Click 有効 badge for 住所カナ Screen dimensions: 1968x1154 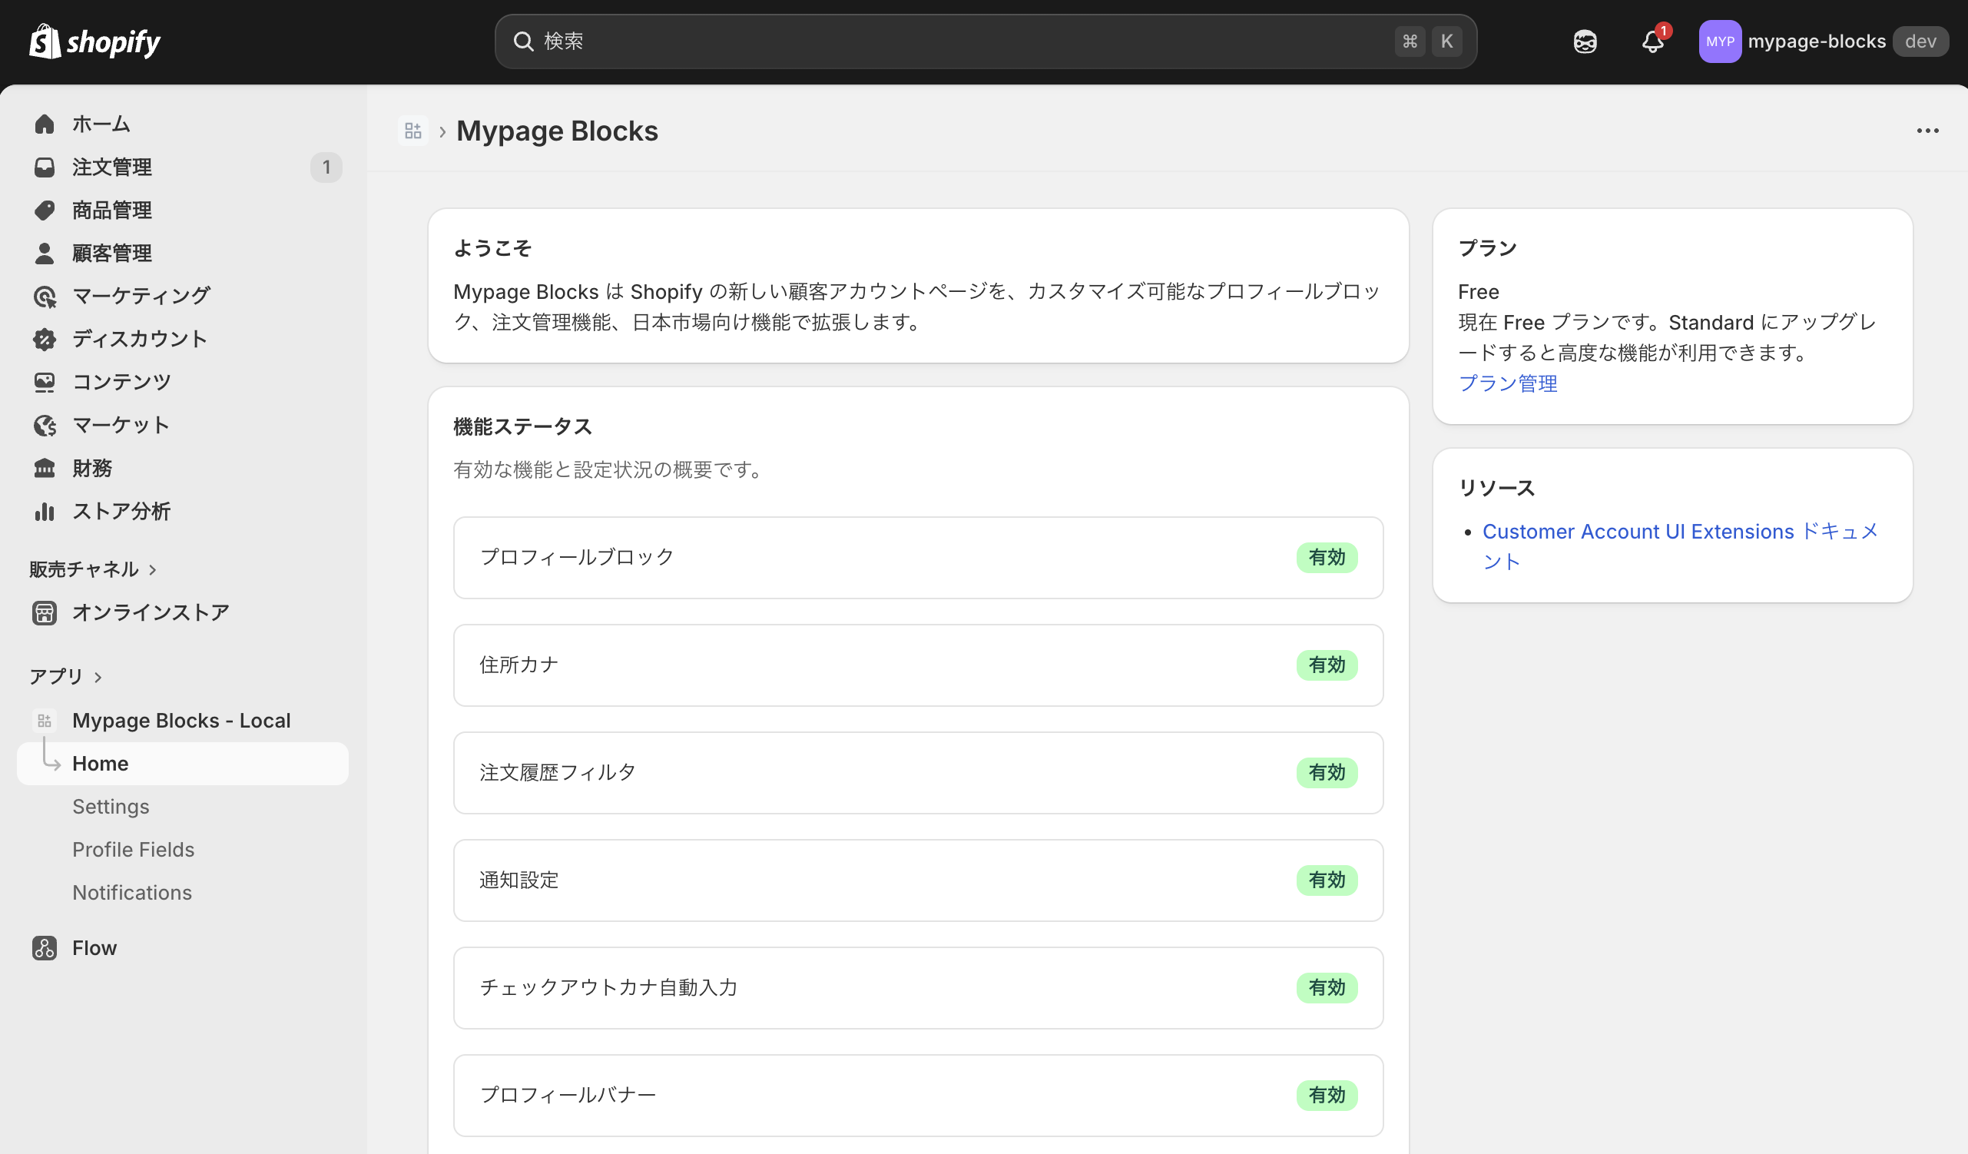[x=1327, y=665]
